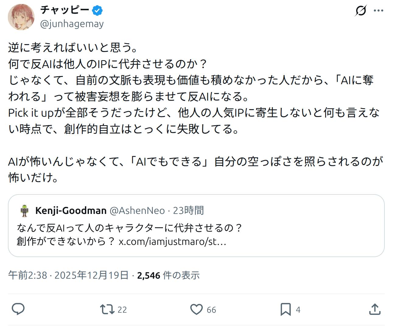This screenshot has height=330, width=393.
Task: Open チャッピー profile avatar
Action: pos(21,17)
